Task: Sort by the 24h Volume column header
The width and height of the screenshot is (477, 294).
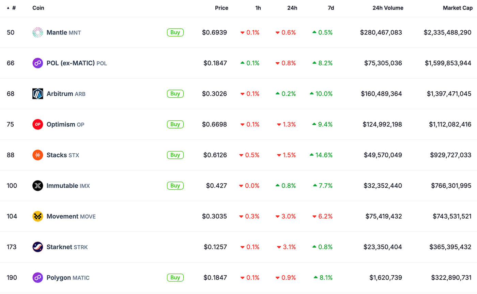Action: point(388,8)
